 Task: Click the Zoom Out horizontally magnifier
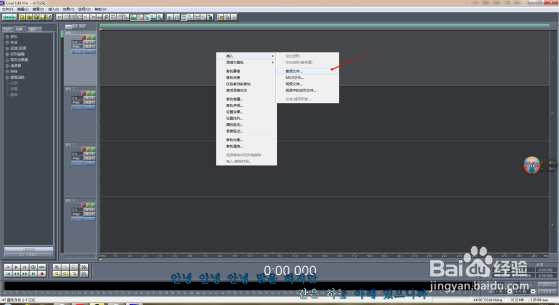click(x=65, y=267)
